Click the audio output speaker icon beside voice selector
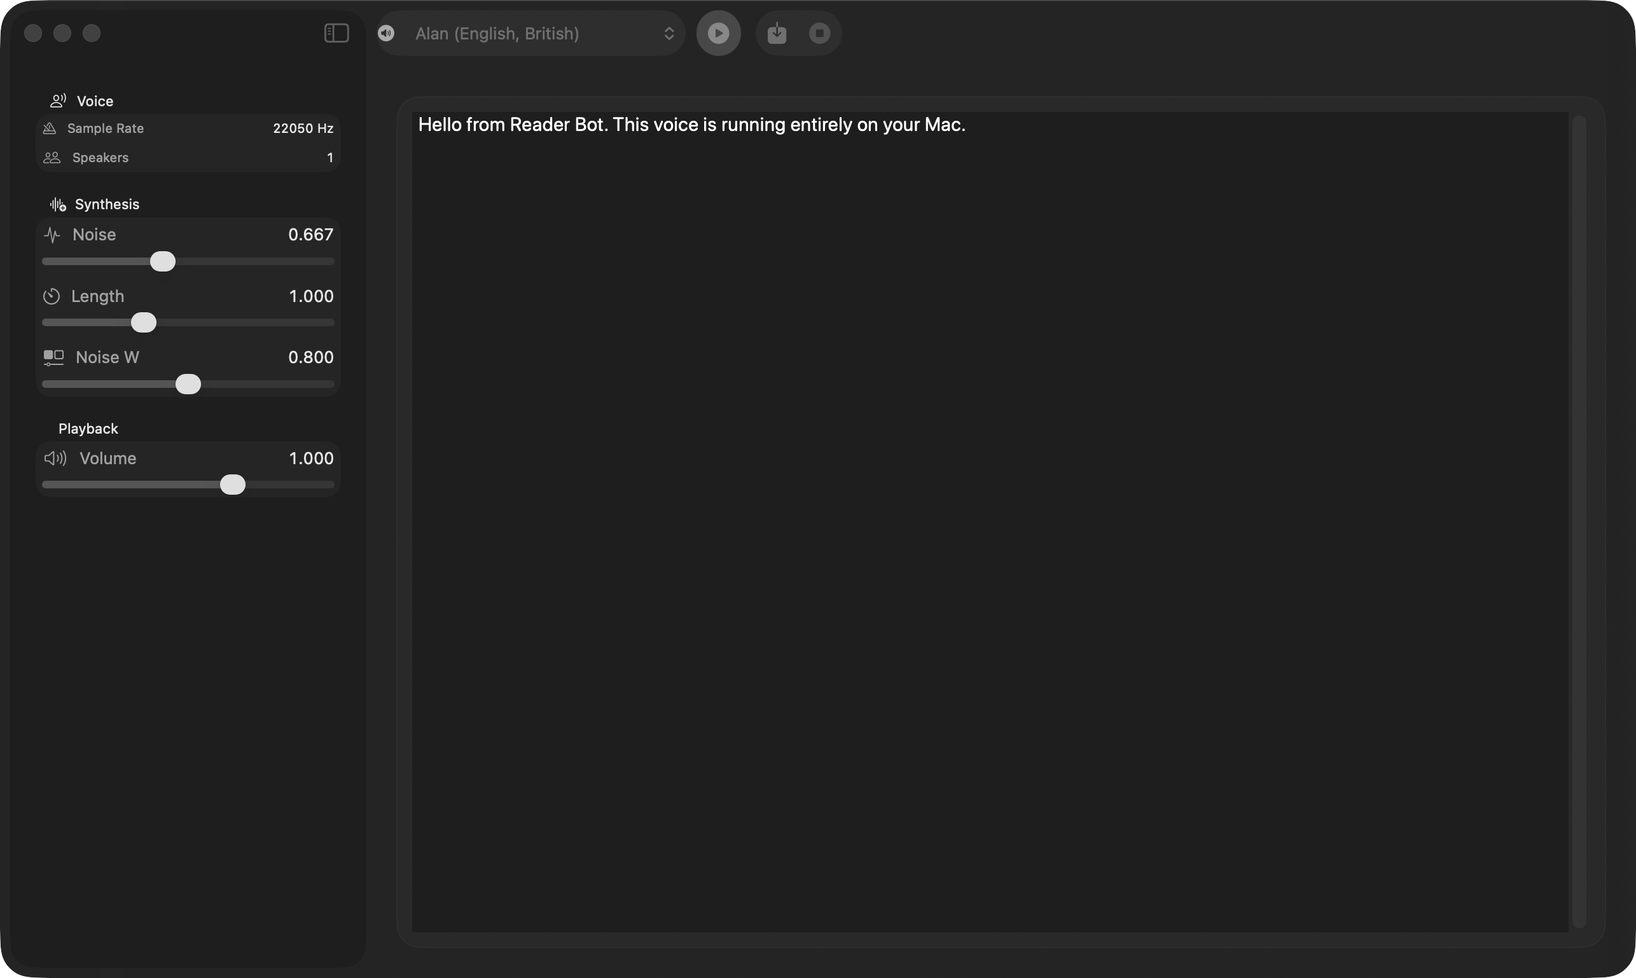This screenshot has width=1636, height=978. (386, 33)
